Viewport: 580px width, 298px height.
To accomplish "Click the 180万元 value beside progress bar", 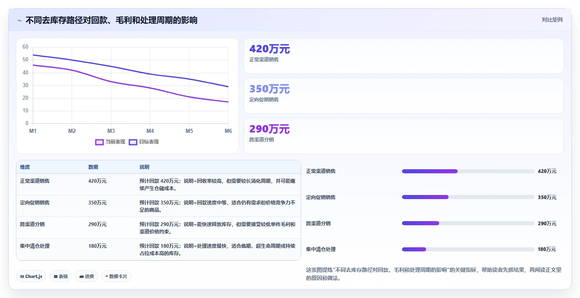I will point(547,249).
